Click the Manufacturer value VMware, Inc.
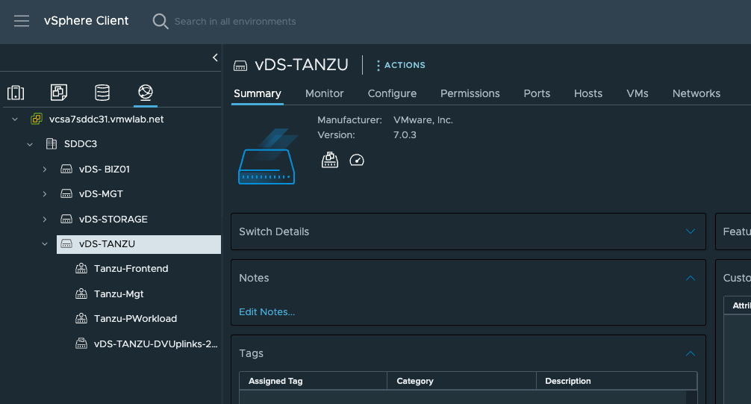Image resolution: width=751 pixels, height=404 pixels. [423, 119]
